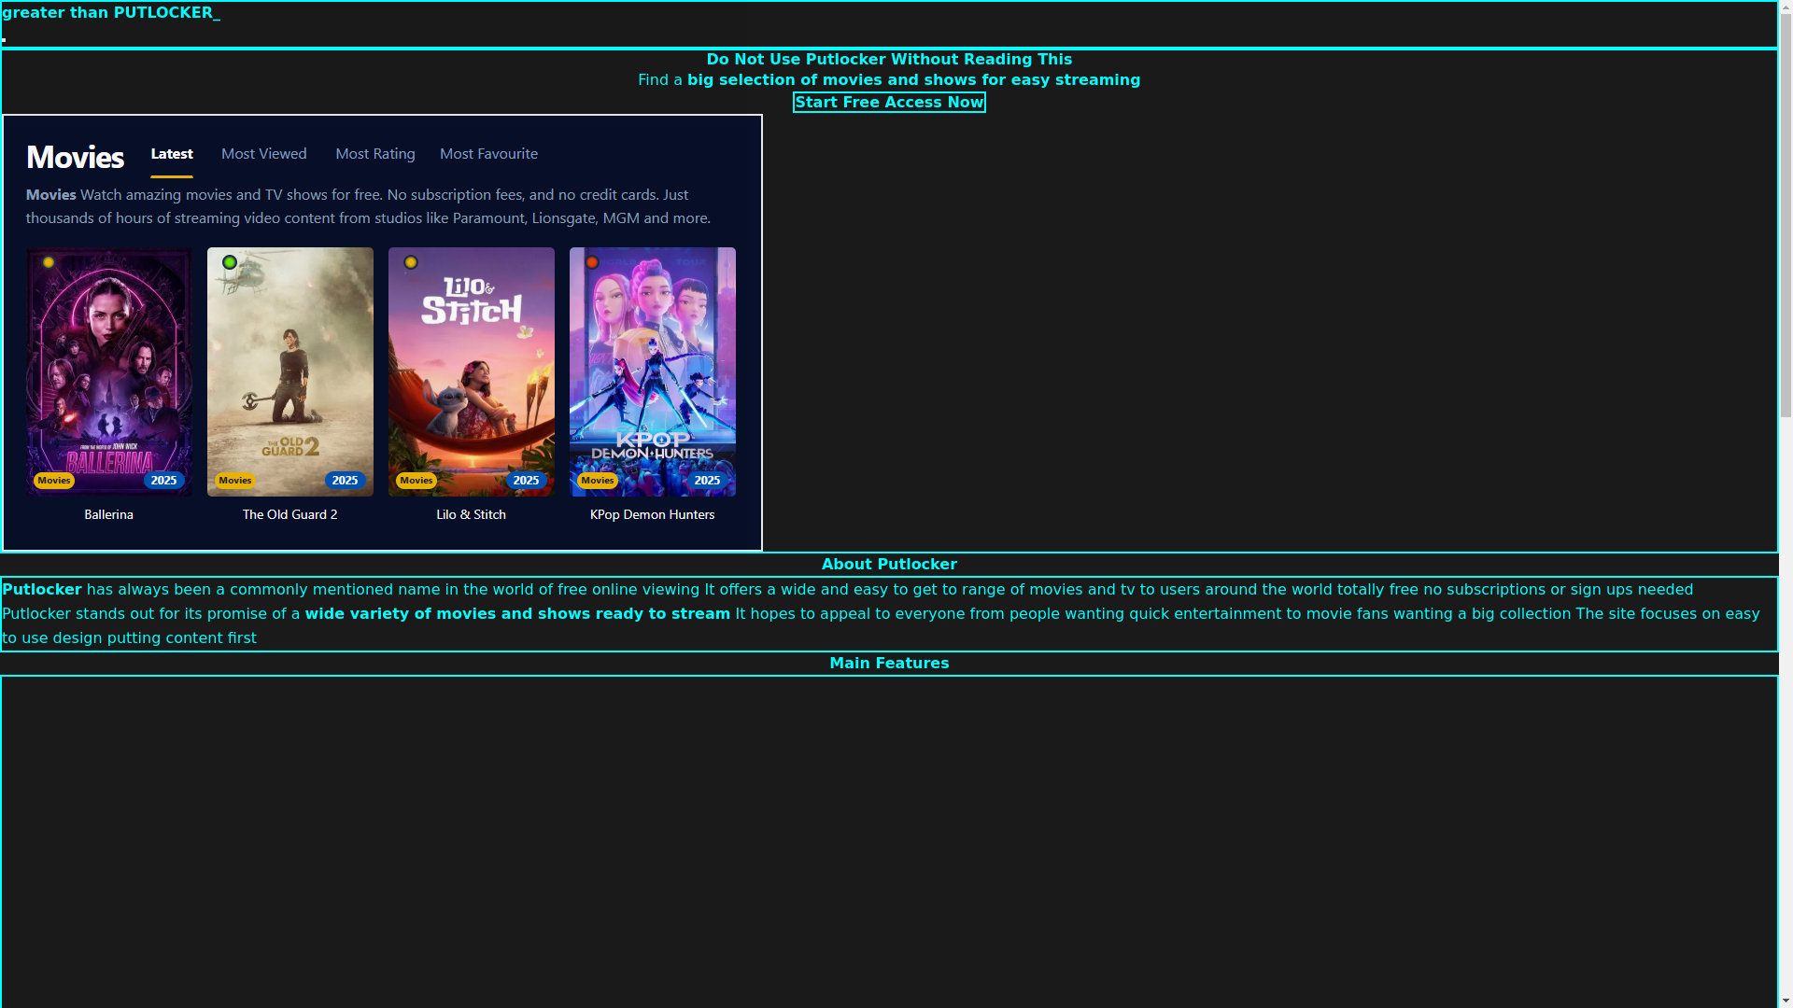The image size is (1793, 1008).
Task: Select the Most Rating tab
Action: point(375,154)
